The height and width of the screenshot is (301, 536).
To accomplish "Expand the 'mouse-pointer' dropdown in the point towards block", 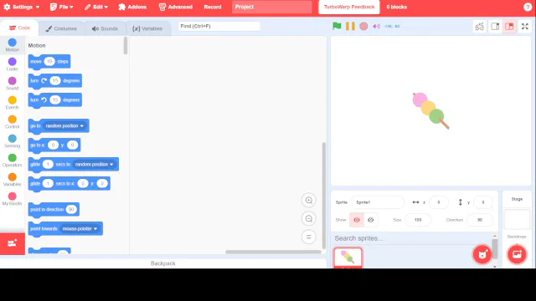I will [x=80, y=228].
